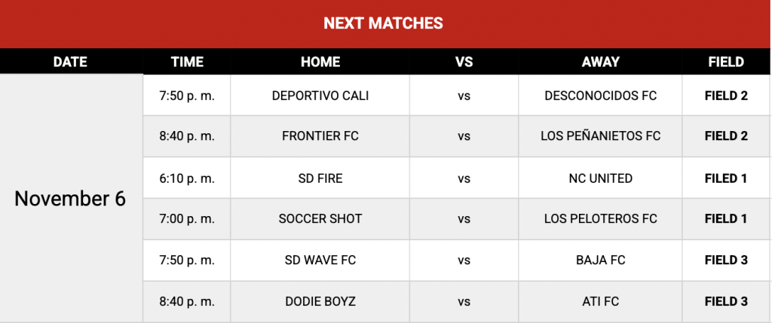Click the TIME column header
The image size is (772, 323).
pyautogui.click(x=187, y=62)
